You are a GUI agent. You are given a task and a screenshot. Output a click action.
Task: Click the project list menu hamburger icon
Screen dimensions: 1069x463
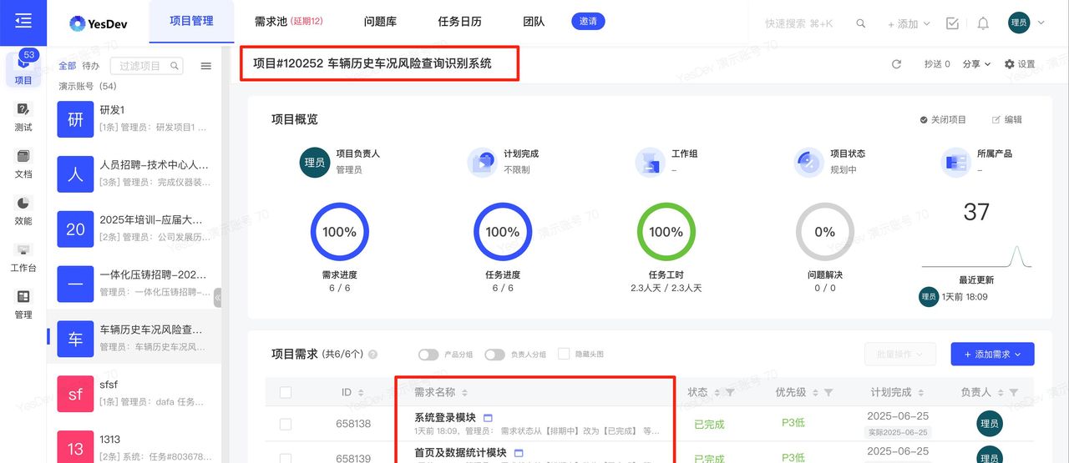click(206, 66)
